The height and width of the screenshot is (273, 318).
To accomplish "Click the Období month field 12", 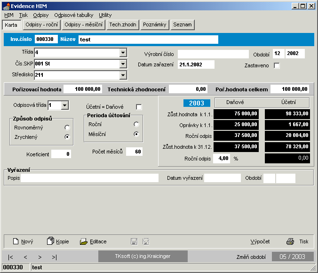I will pyautogui.click(x=278, y=54).
